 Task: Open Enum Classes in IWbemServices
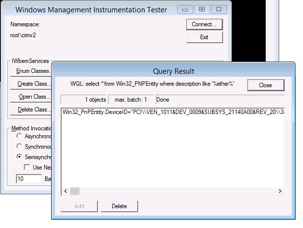31,71
